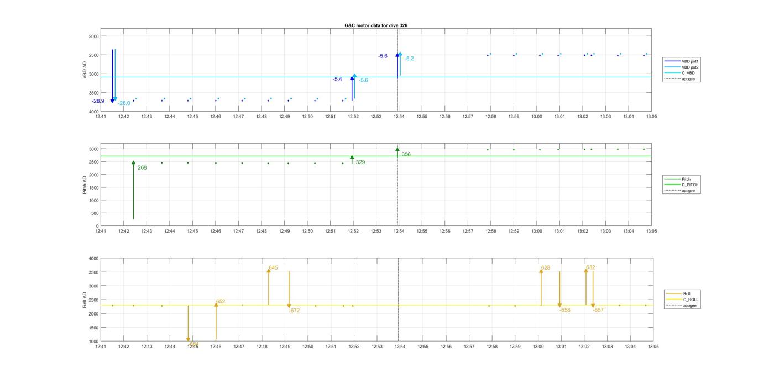
Task: Click the 1500 tick on Roll axis
Action: [93, 328]
